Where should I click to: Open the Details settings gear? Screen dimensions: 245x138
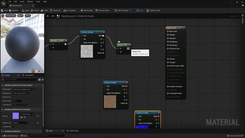[42, 80]
